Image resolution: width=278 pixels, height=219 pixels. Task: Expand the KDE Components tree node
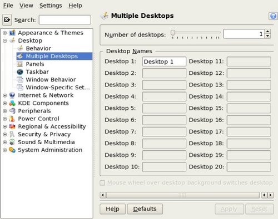click(x=5, y=103)
